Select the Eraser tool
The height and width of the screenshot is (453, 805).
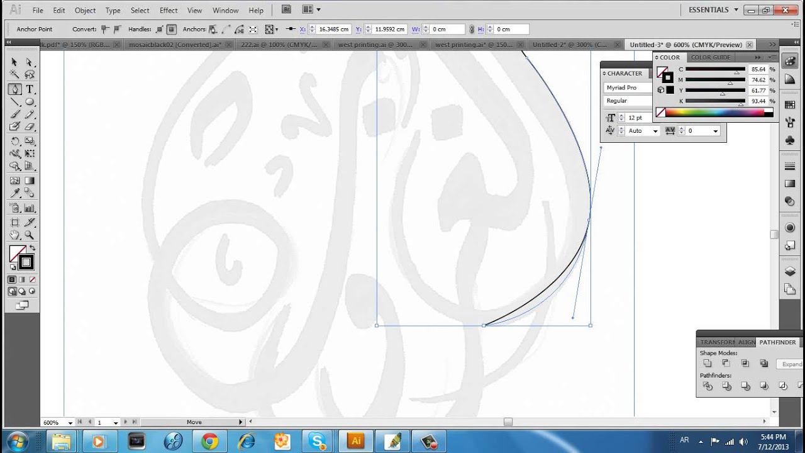pos(29,127)
